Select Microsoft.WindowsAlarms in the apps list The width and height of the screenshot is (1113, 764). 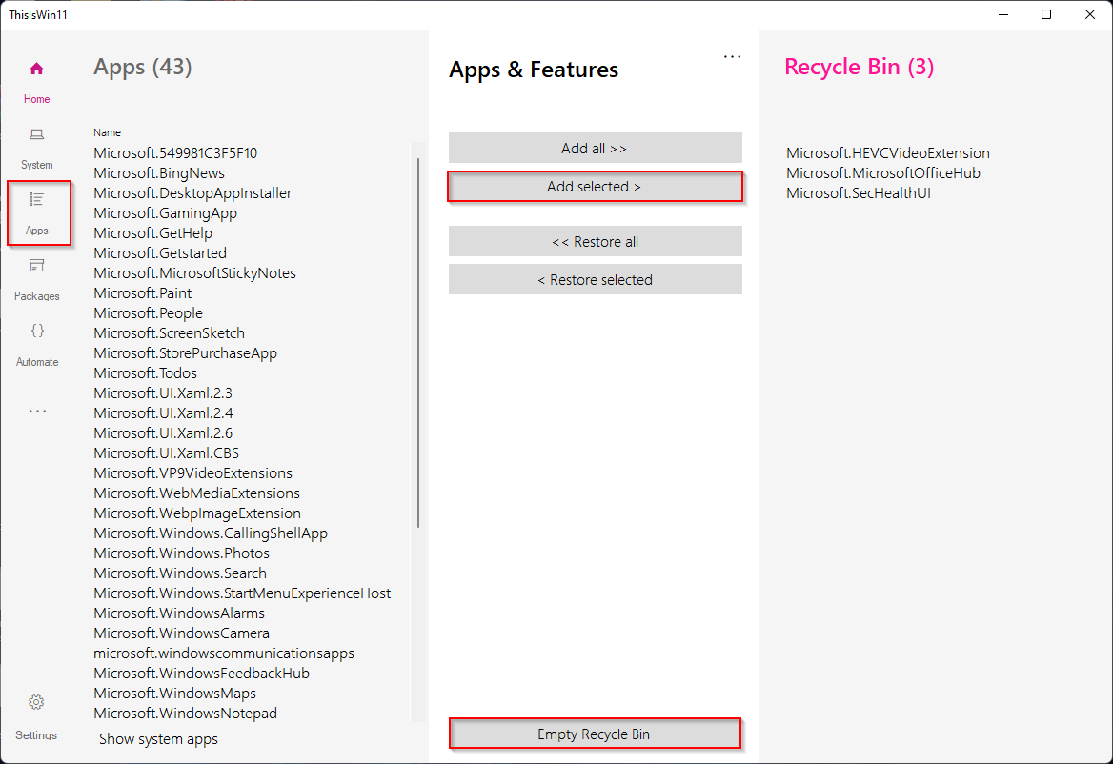click(179, 613)
